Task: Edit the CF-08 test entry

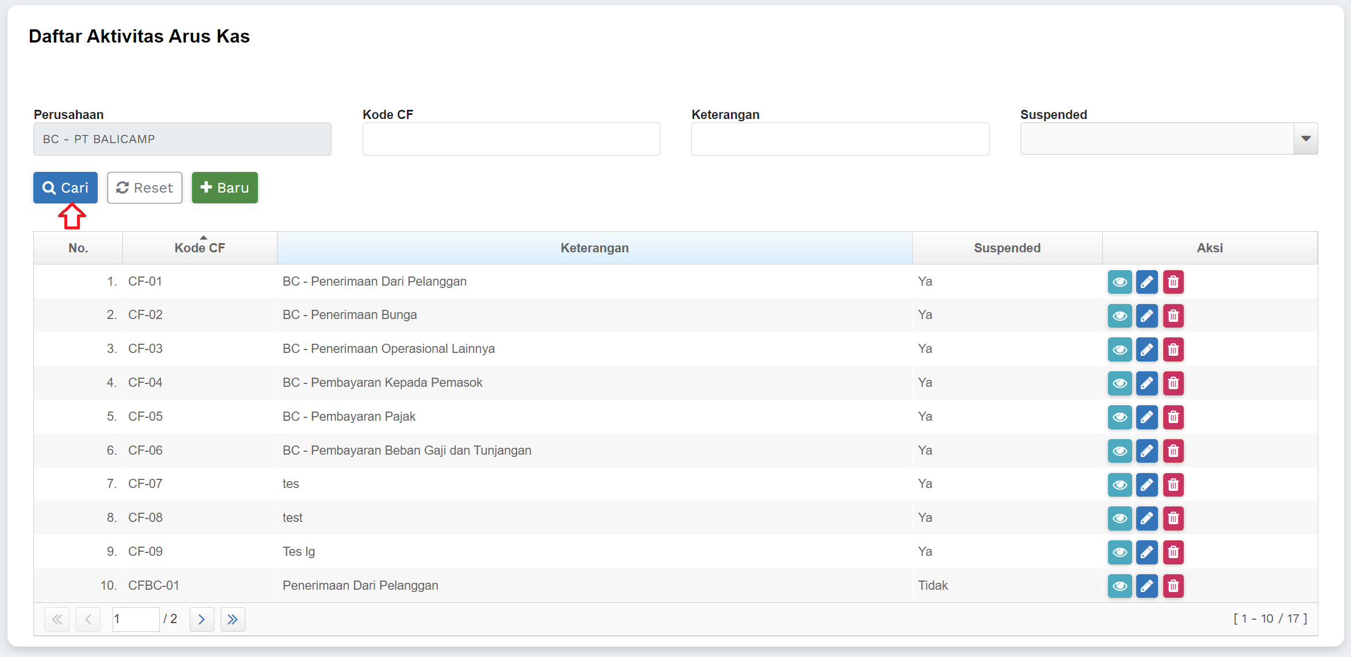Action: point(1146,518)
